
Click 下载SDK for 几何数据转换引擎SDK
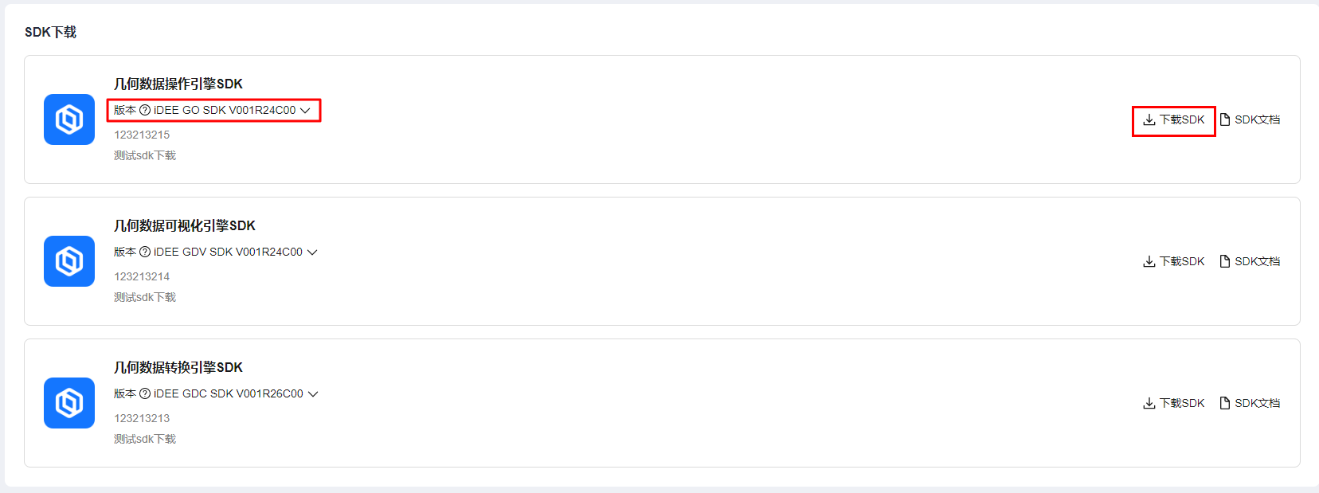(x=1174, y=403)
